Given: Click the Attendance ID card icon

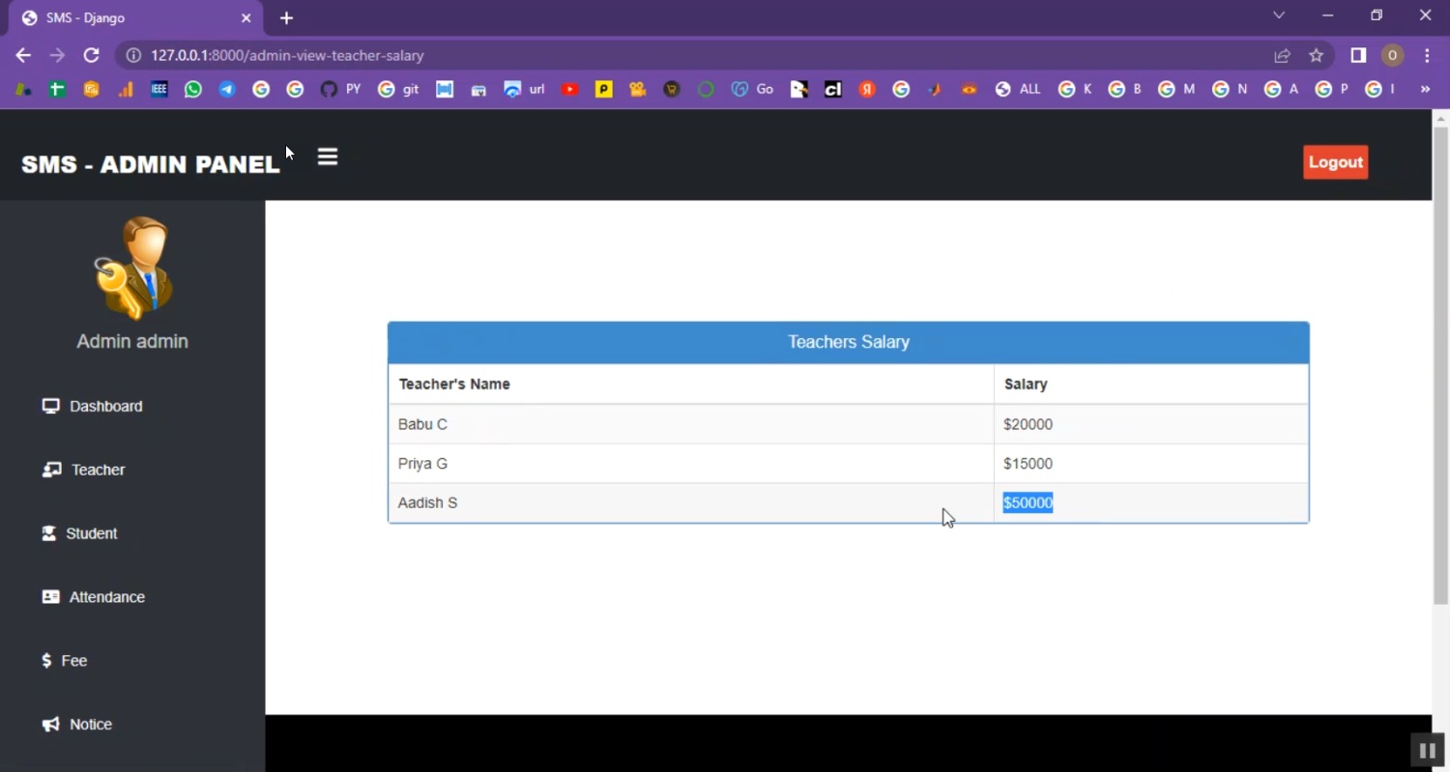Looking at the screenshot, I should pos(51,597).
